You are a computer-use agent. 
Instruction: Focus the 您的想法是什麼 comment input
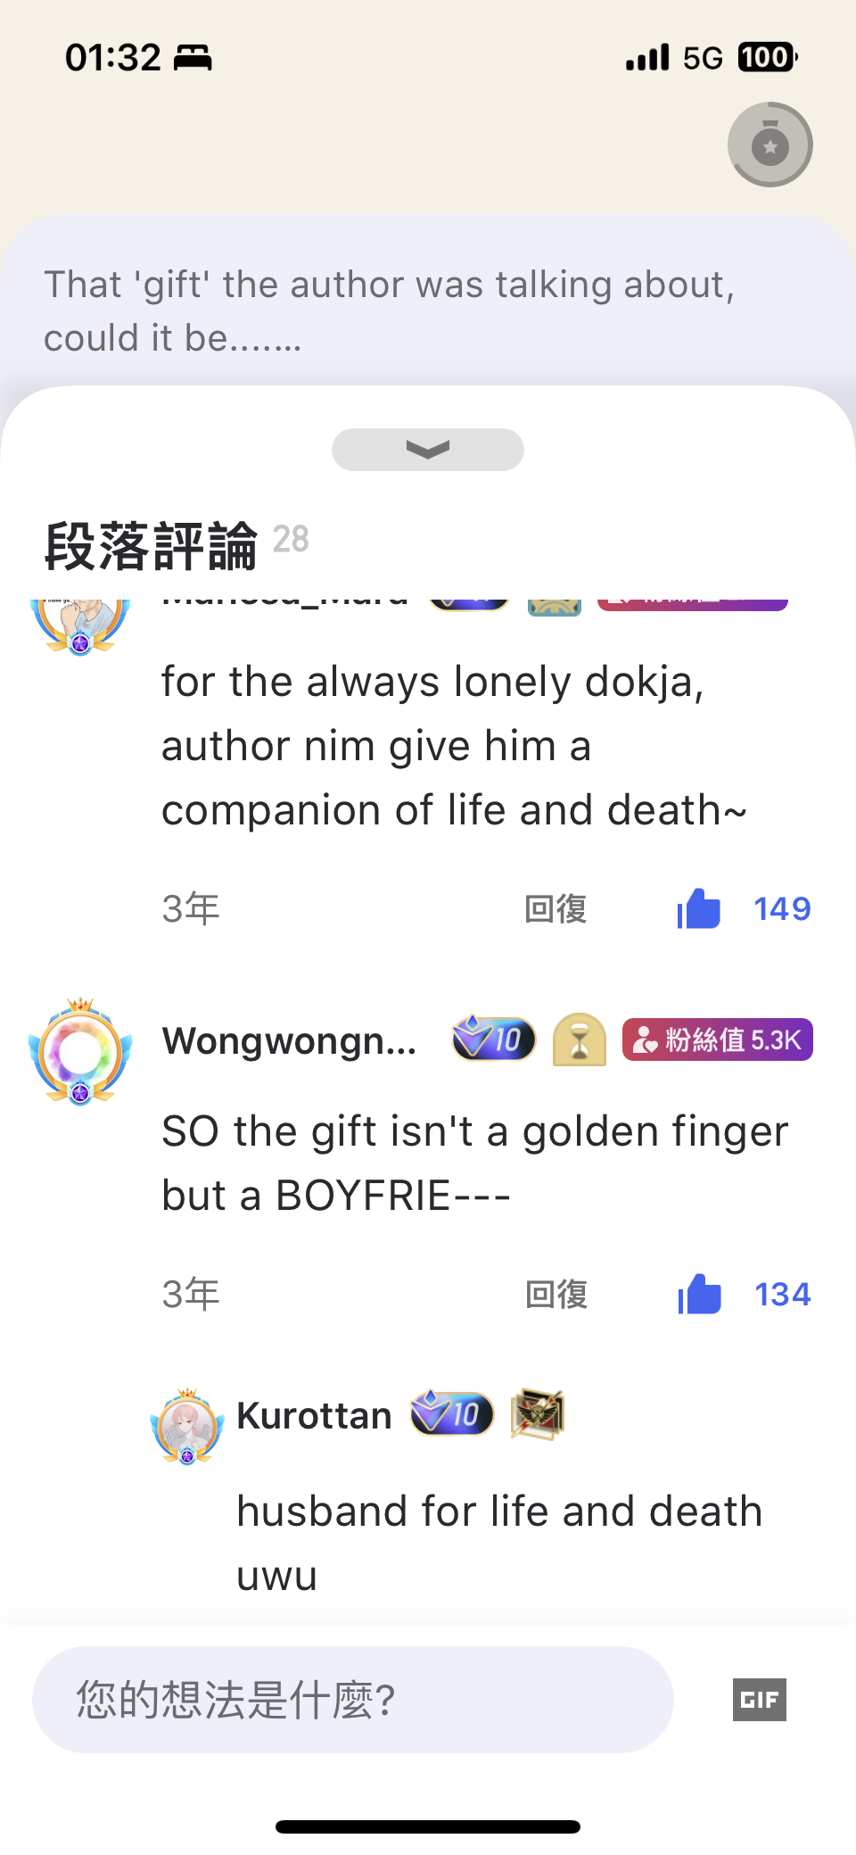coord(353,1700)
